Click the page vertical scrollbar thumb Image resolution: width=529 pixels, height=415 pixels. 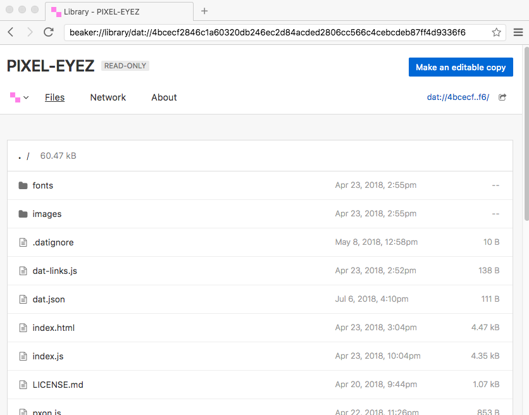[526, 133]
